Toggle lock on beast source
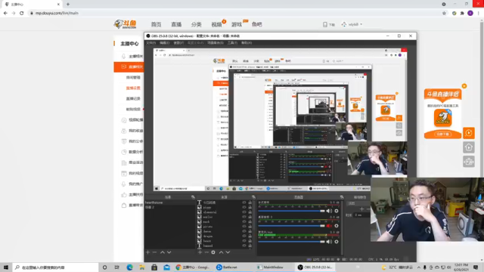 [x=250, y=241]
